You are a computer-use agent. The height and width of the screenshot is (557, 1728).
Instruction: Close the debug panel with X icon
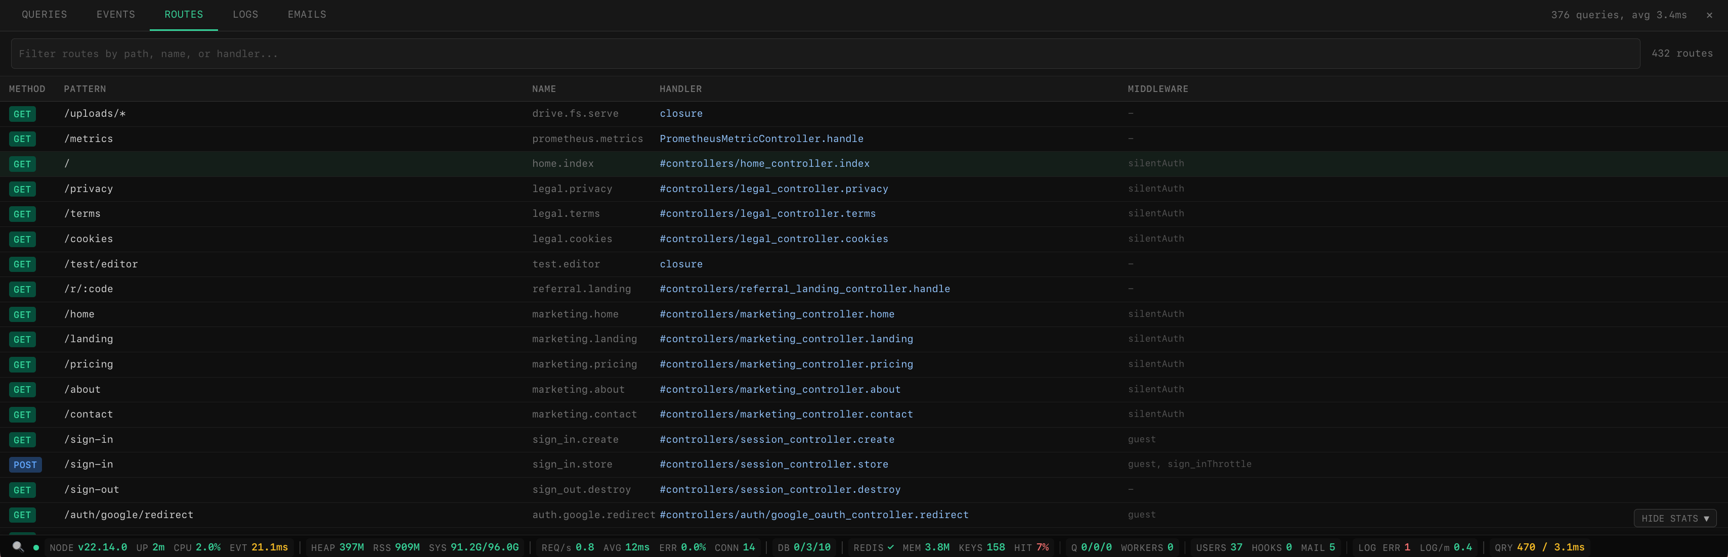(1709, 15)
